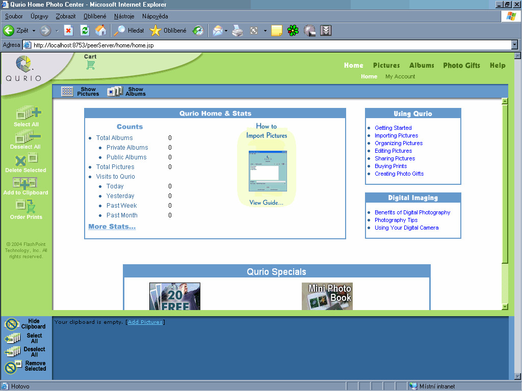This screenshot has width=522, height=391.
Task: Click Order Prints icon
Action: click(25, 206)
